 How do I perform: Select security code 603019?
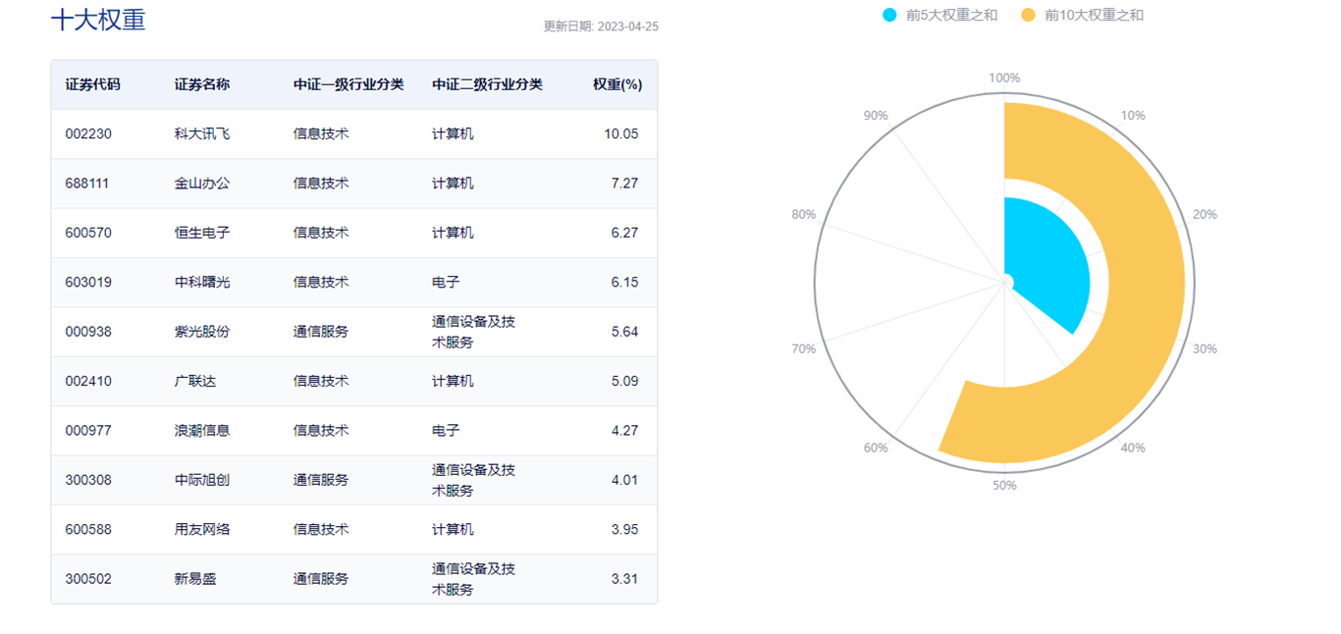point(88,282)
